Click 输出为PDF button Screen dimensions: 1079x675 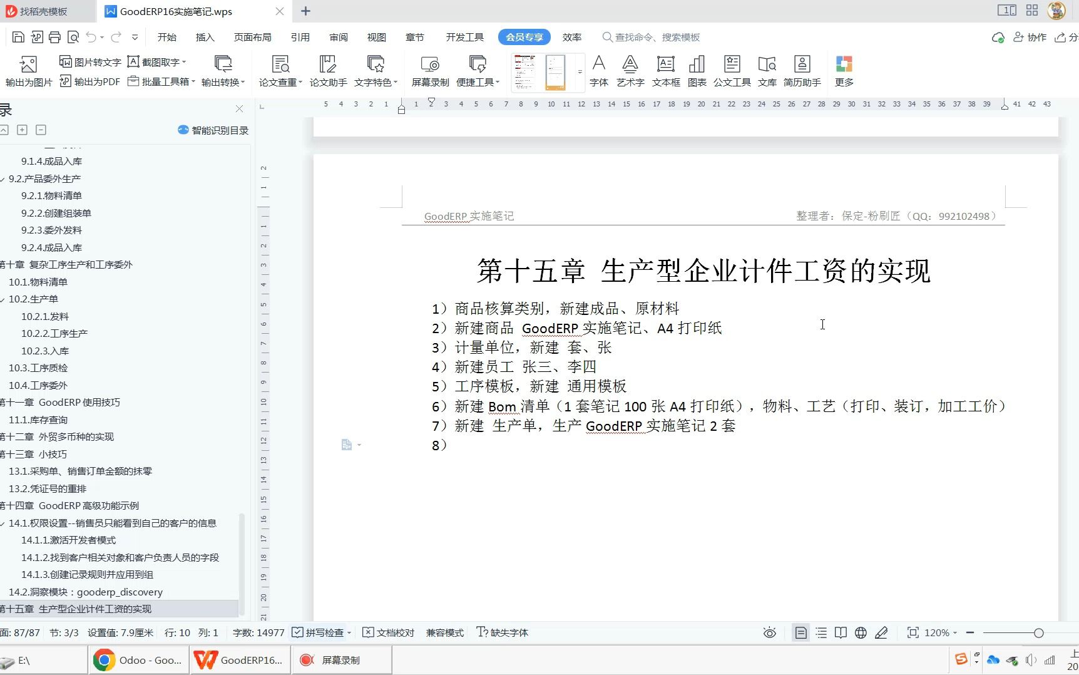coord(90,81)
